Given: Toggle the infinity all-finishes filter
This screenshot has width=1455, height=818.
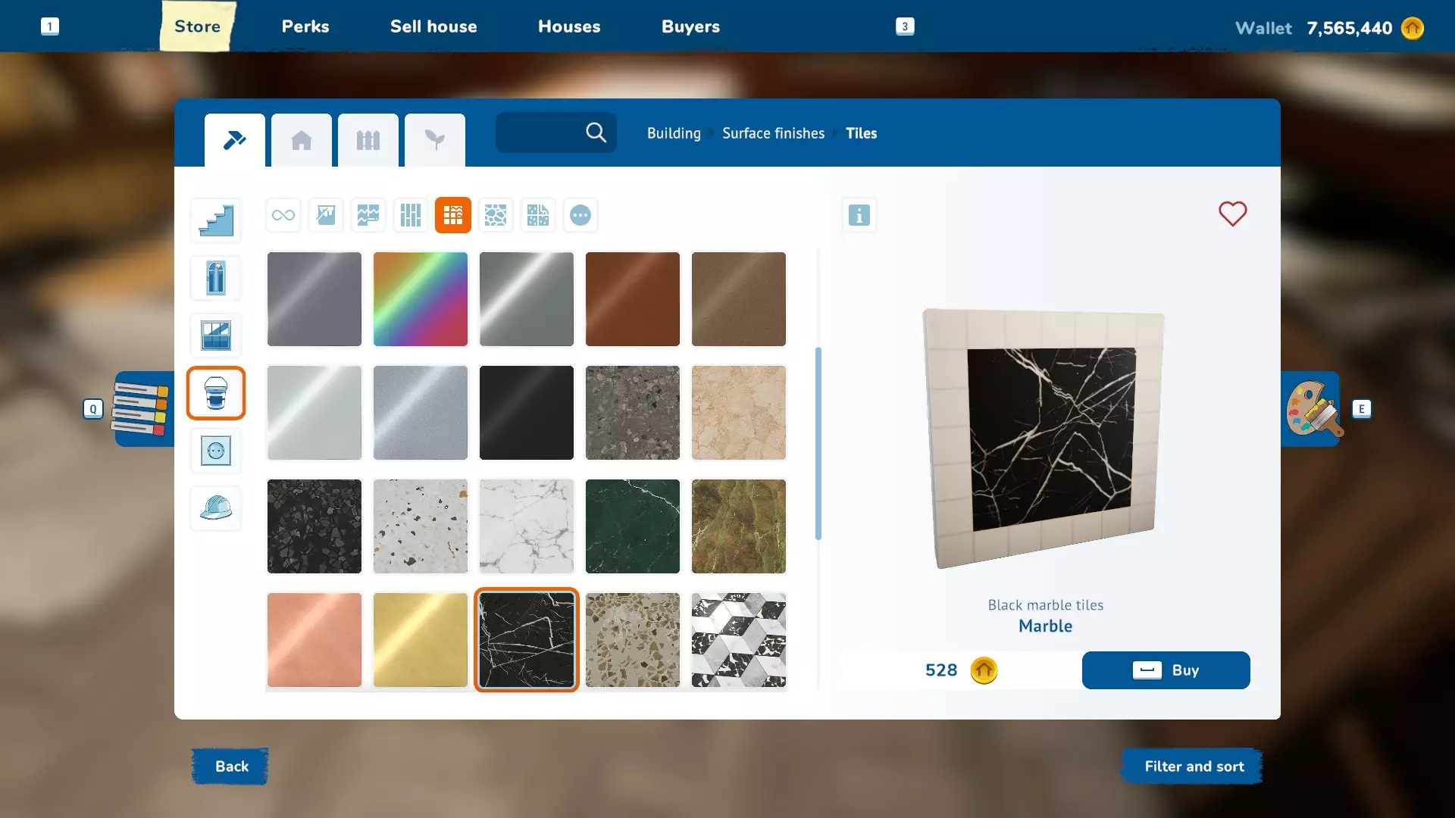Looking at the screenshot, I should tap(283, 215).
